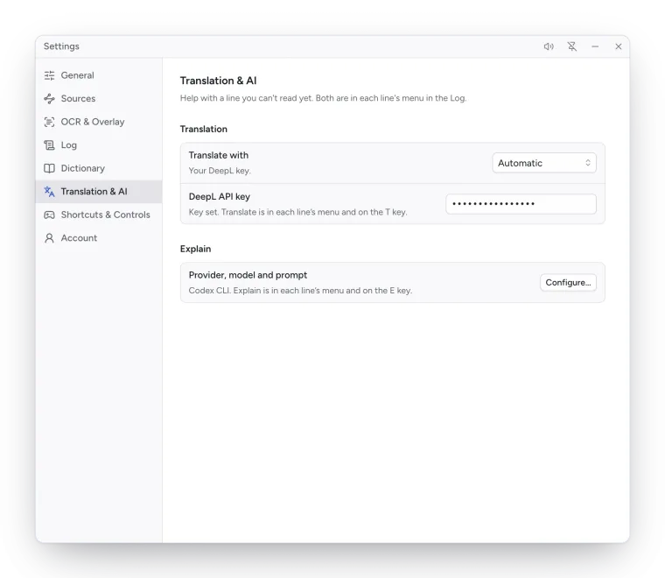This screenshot has height=578, width=665.
Task: Click the General sliders icon in sidebar
Action: tap(49, 75)
